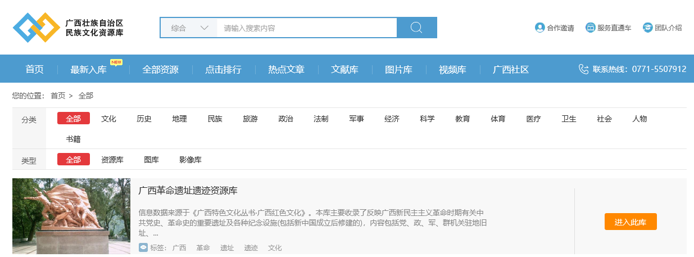Select the 资源库 type filter
The image size is (694, 257).
pos(112,160)
